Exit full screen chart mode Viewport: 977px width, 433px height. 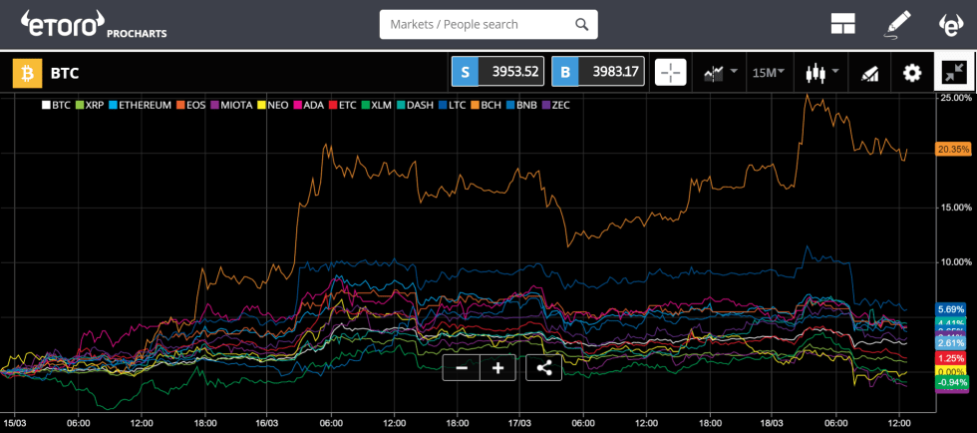pos(954,73)
